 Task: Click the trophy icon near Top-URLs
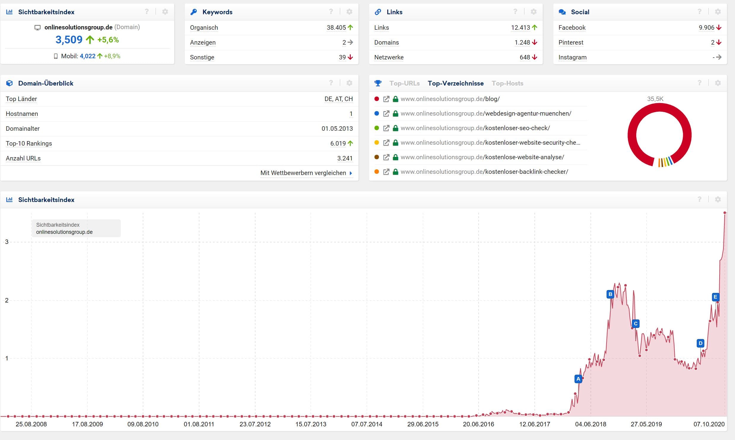tap(378, 83)
